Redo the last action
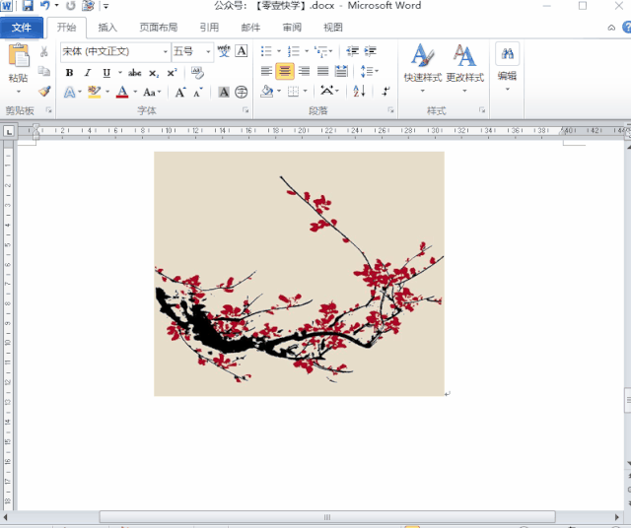The width and height of the screenshot is (631, 528). [x=71, y=6]
